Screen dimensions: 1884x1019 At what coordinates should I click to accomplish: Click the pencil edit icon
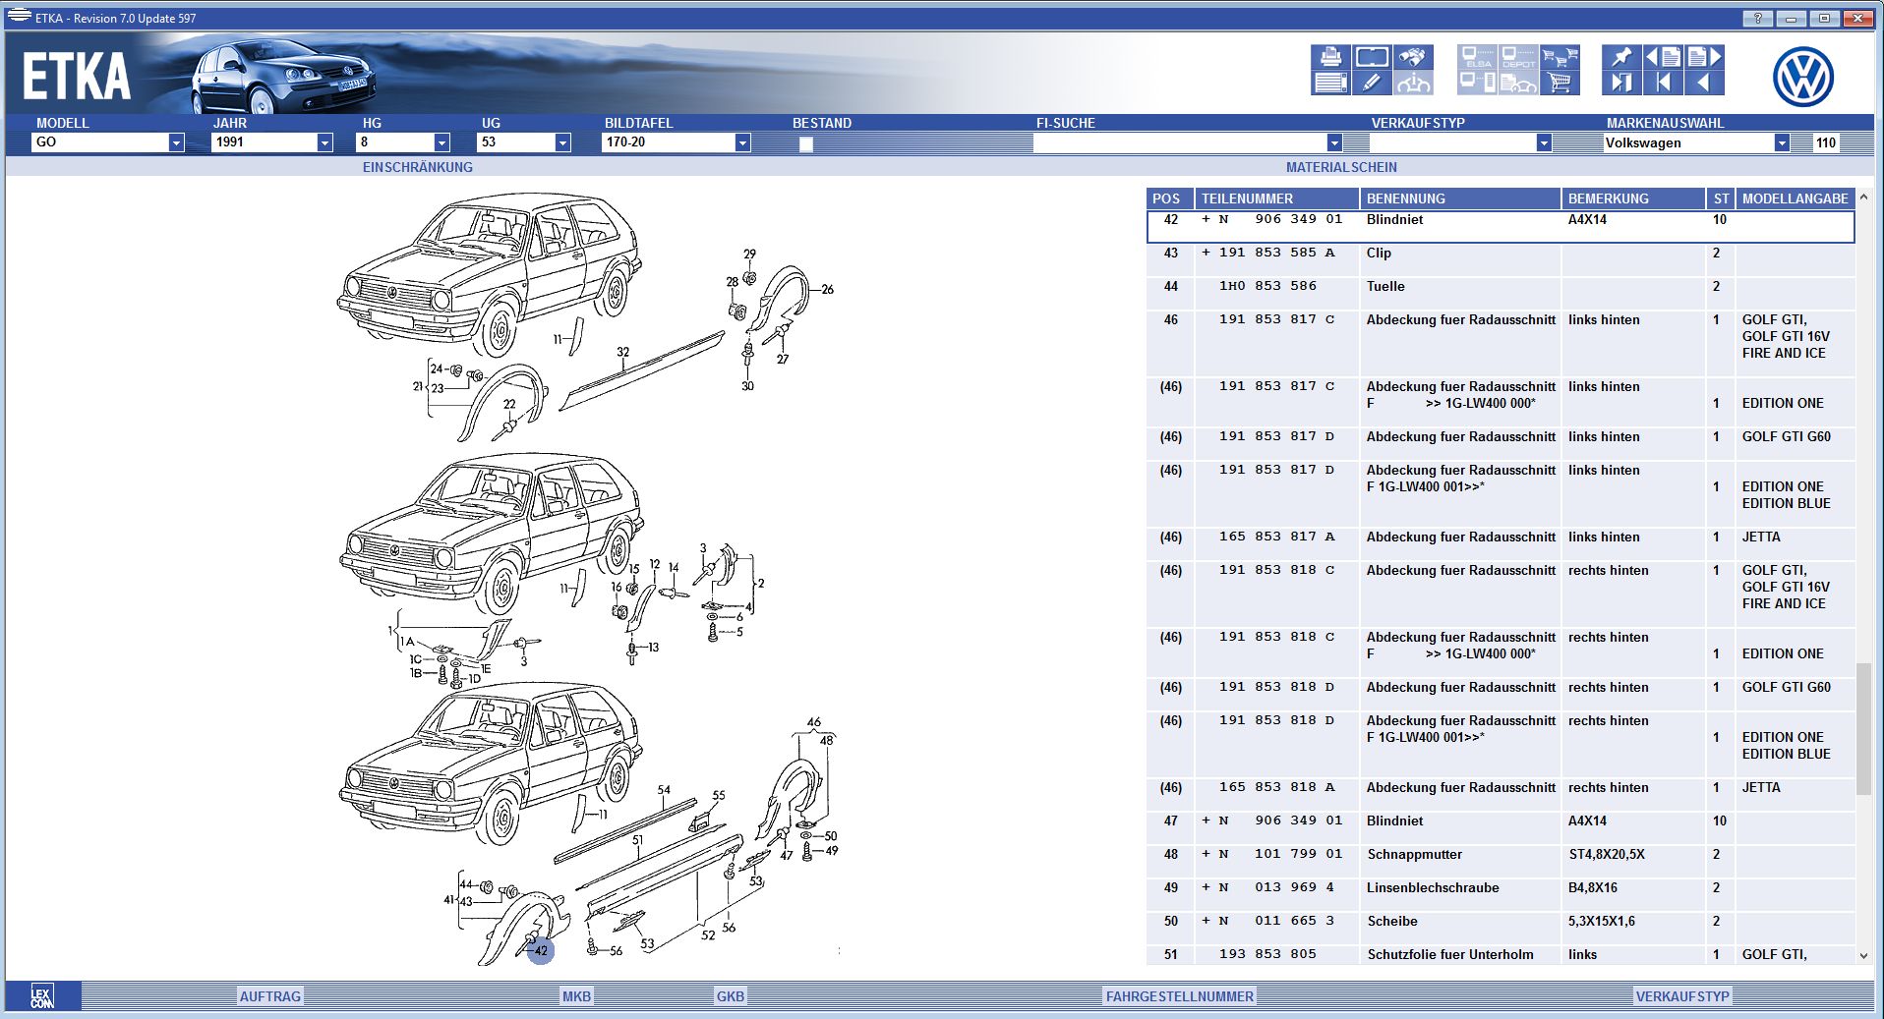tap(1372, 84)
